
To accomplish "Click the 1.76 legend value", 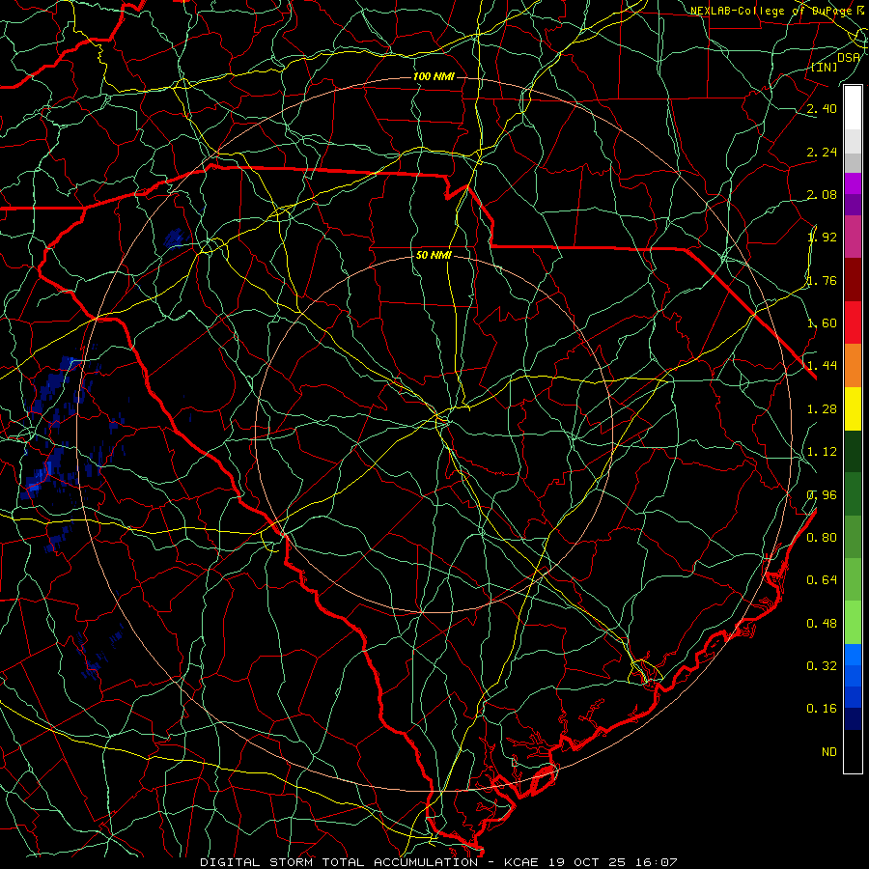I will pos(822,280).
